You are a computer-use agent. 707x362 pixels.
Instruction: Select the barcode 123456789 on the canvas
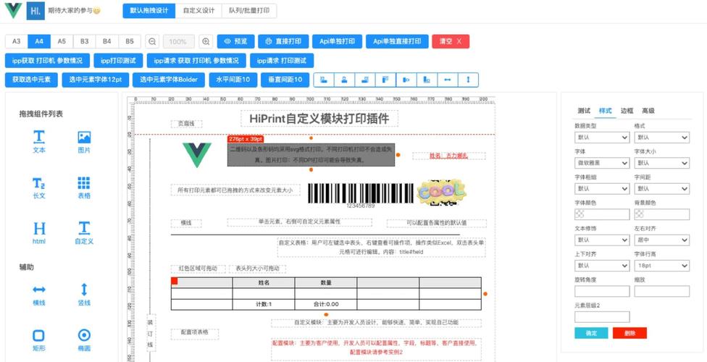(361, 195)
